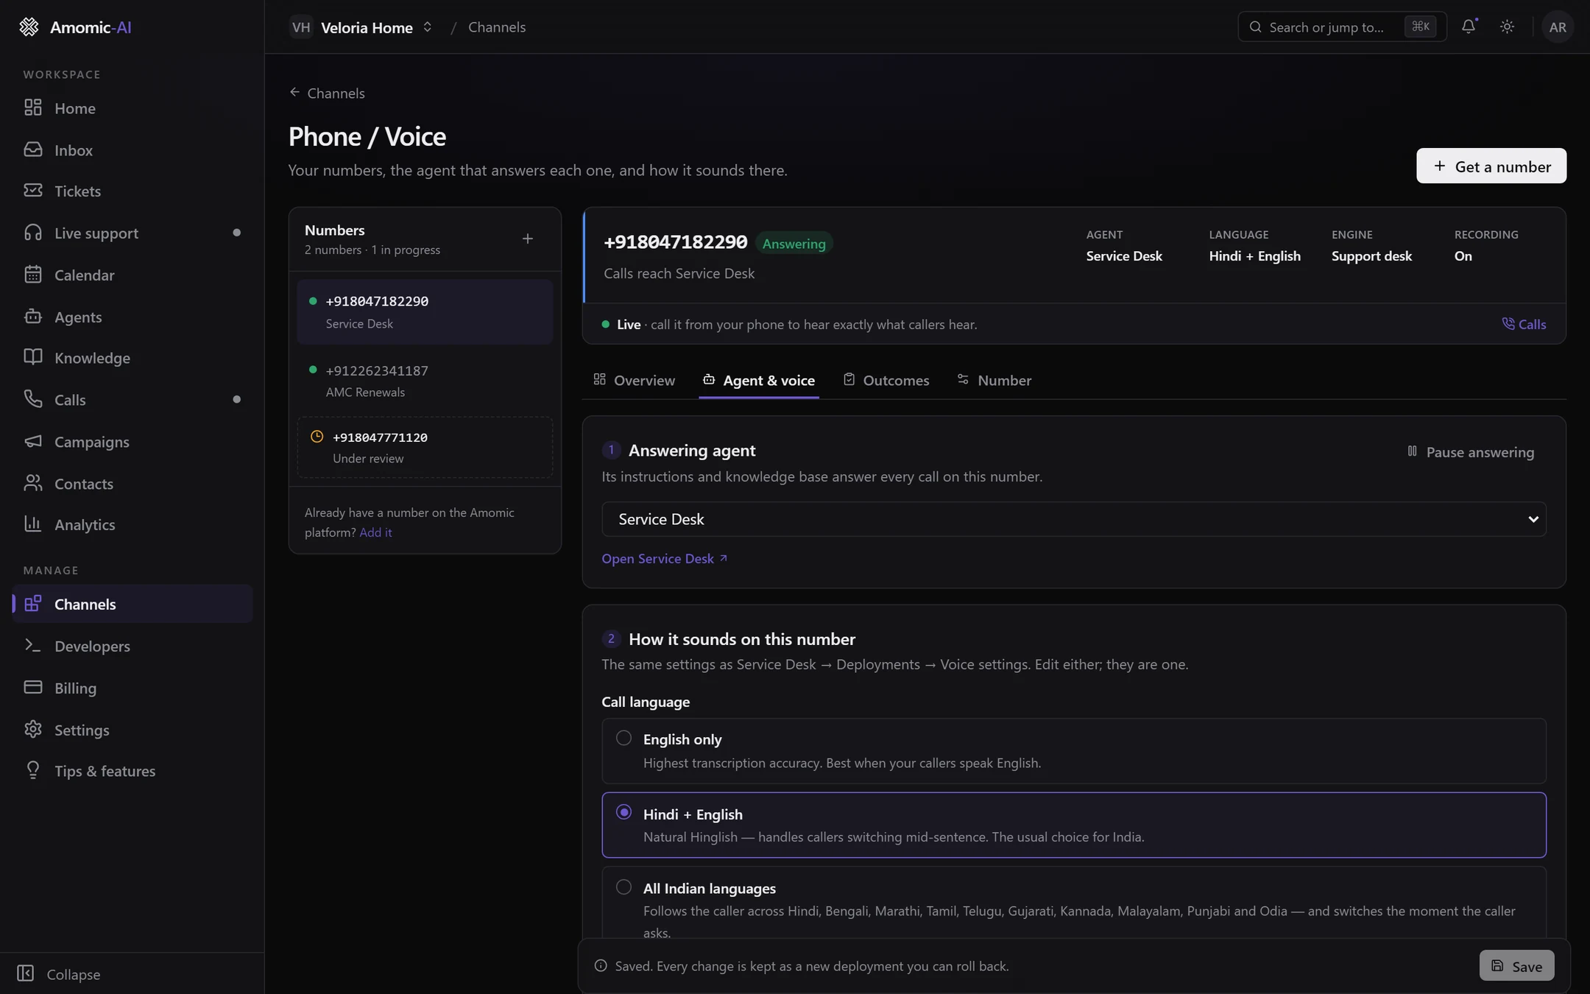Switch to the Number tab
Viewport: 1590px width, 994px height.
pos(994,381)
